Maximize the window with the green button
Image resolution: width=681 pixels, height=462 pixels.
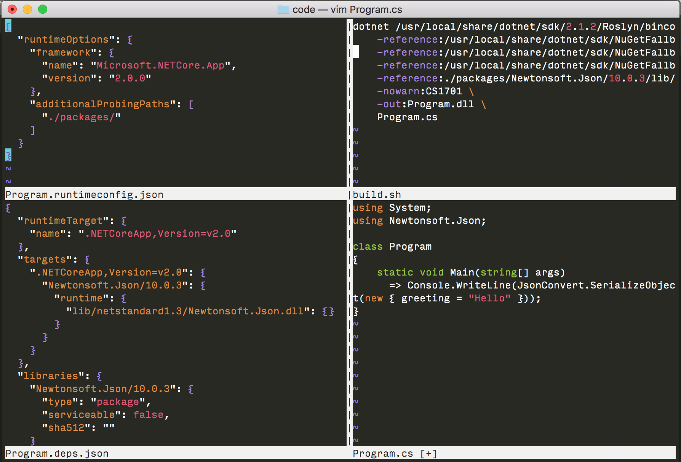coord(43,9)
